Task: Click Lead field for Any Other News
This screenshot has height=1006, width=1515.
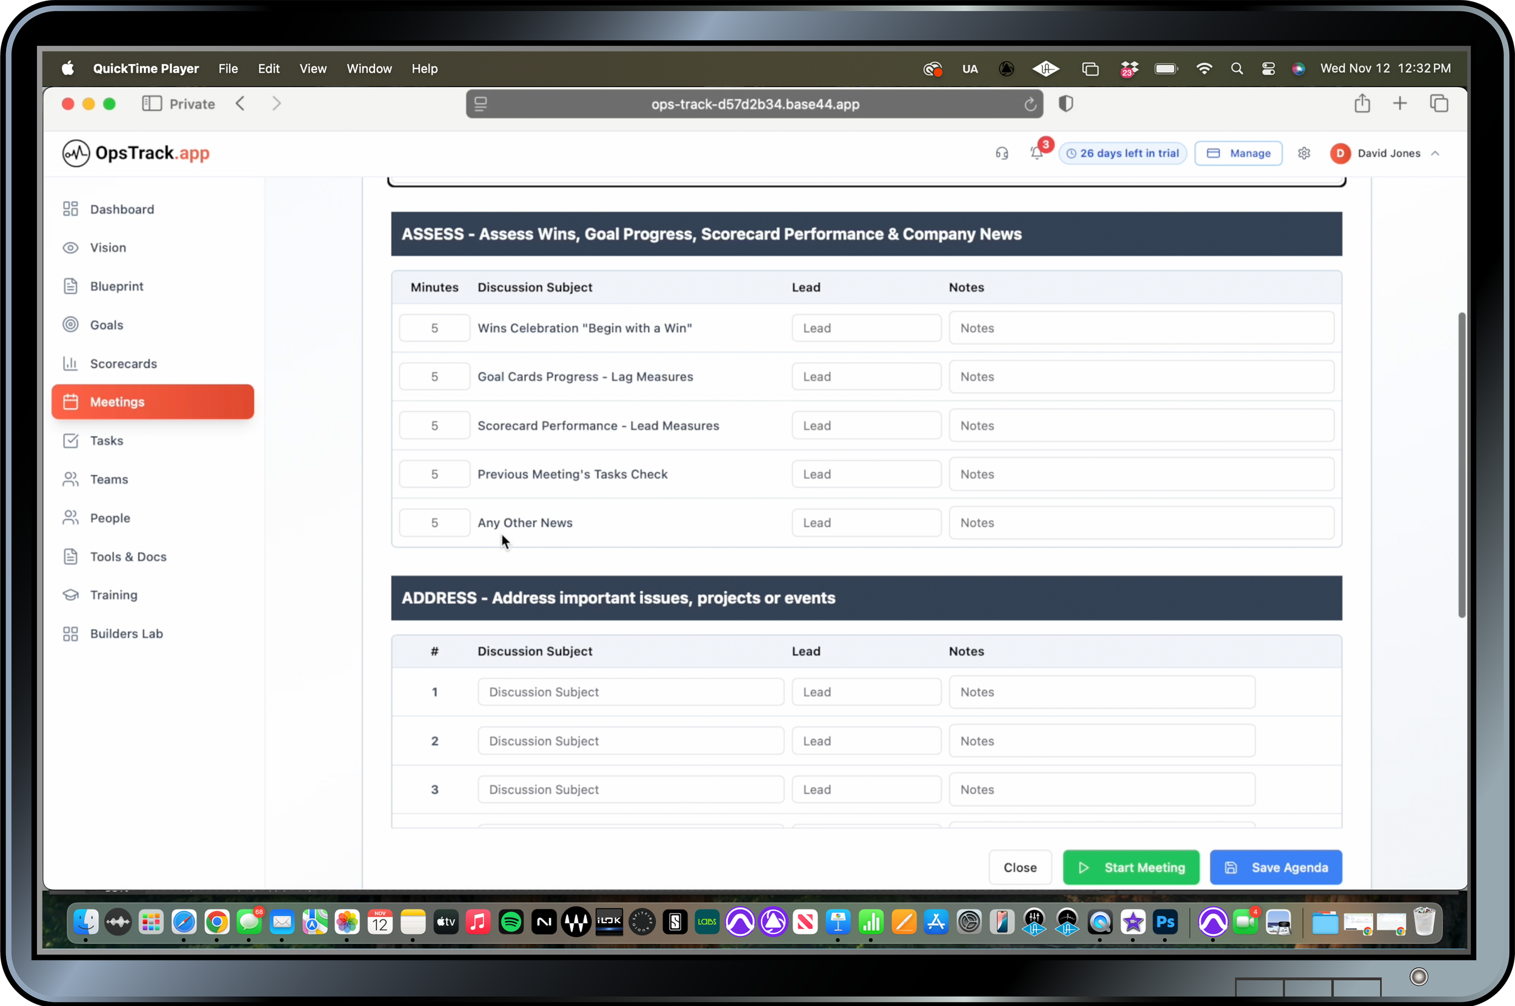Action: pos(866,523)
